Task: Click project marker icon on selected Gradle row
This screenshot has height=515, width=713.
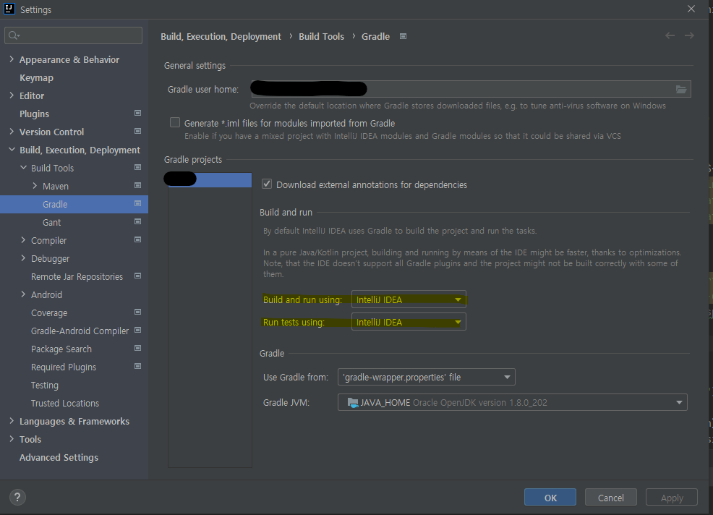Action: point(138,204)
